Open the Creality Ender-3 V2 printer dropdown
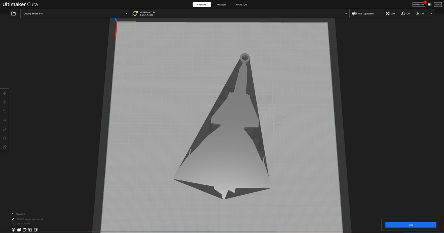444x233 pixels. (74, 13)
